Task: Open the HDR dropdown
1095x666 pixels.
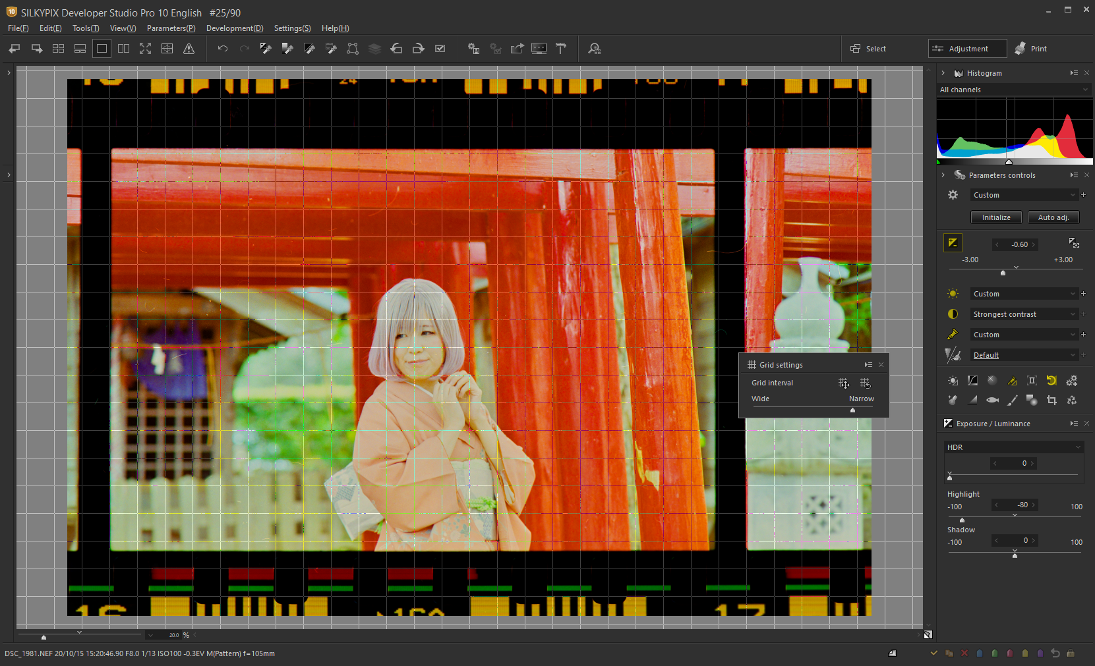Action: (x=1014, y=447)
